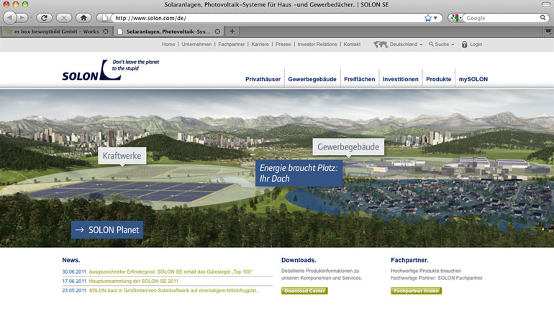Image resolution: width=554 pixels, height=311 pixels.
Task: Open Hauptversammlung der SOLON SE 2011 news
Action: click(x=134, y=281)
